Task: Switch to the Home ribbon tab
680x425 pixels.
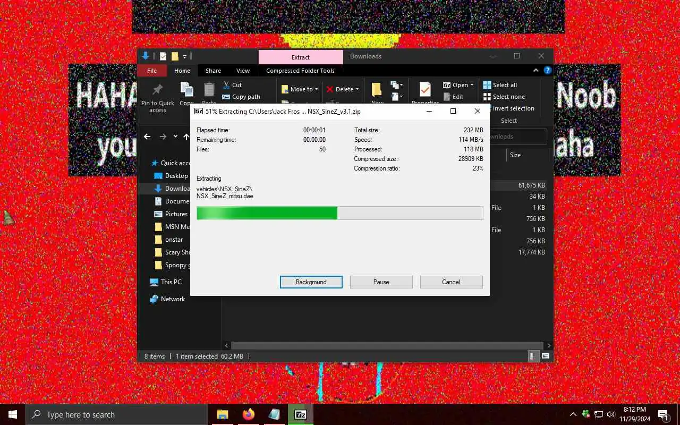Action: pos(182,70)
